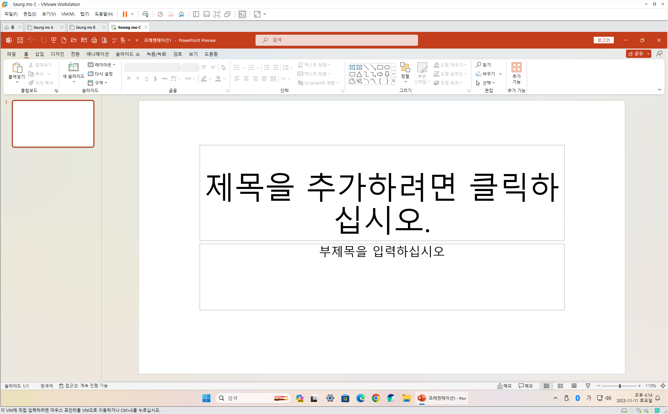This screenshot has width=668, height=414.
Task: Click the Find (찾기) magnifier icon
Action: (x=478, y=65)
